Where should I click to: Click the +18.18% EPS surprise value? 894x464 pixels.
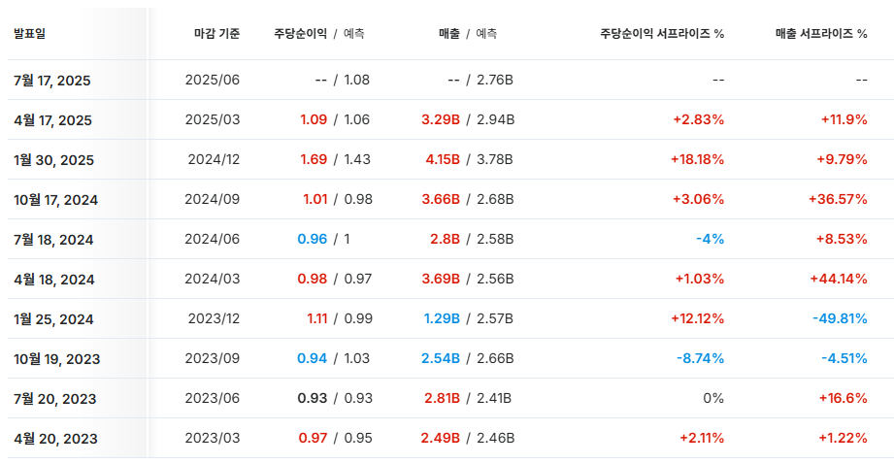tap(697, 159)
